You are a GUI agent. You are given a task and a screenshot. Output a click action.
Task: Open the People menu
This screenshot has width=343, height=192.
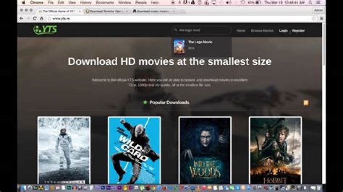tap(141, 3)
